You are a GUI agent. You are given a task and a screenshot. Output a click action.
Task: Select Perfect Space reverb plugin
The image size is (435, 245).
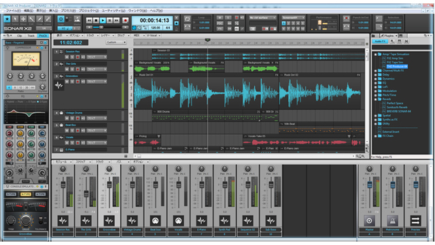(395, 103)
